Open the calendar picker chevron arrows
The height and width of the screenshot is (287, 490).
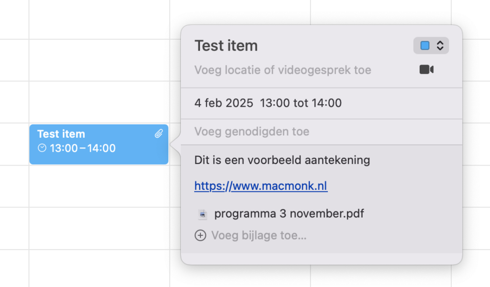[x=440, y=45]
